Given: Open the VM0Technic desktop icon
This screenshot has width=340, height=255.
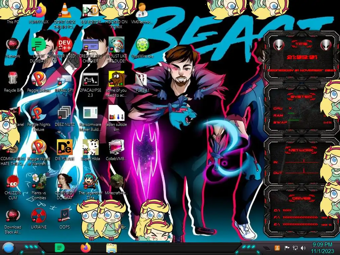Looking at the screenshot, I should coord(142,13).
